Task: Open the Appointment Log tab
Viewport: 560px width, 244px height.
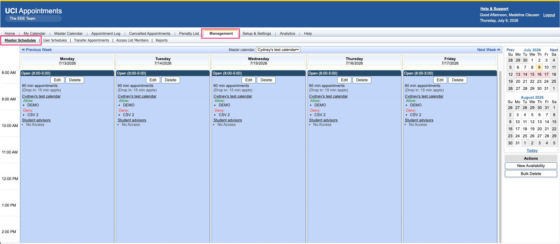Action: (x=106, y=33)
